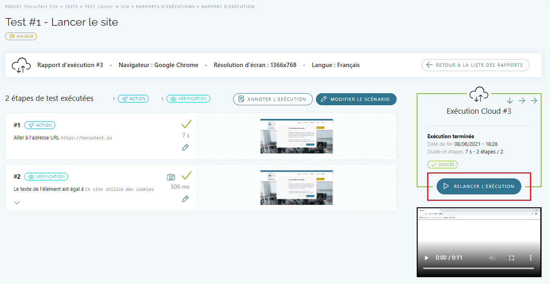Click the pencil edit icon for step #1
The width and height of the screenshot is (550, 284).
(x=185, y=147)
